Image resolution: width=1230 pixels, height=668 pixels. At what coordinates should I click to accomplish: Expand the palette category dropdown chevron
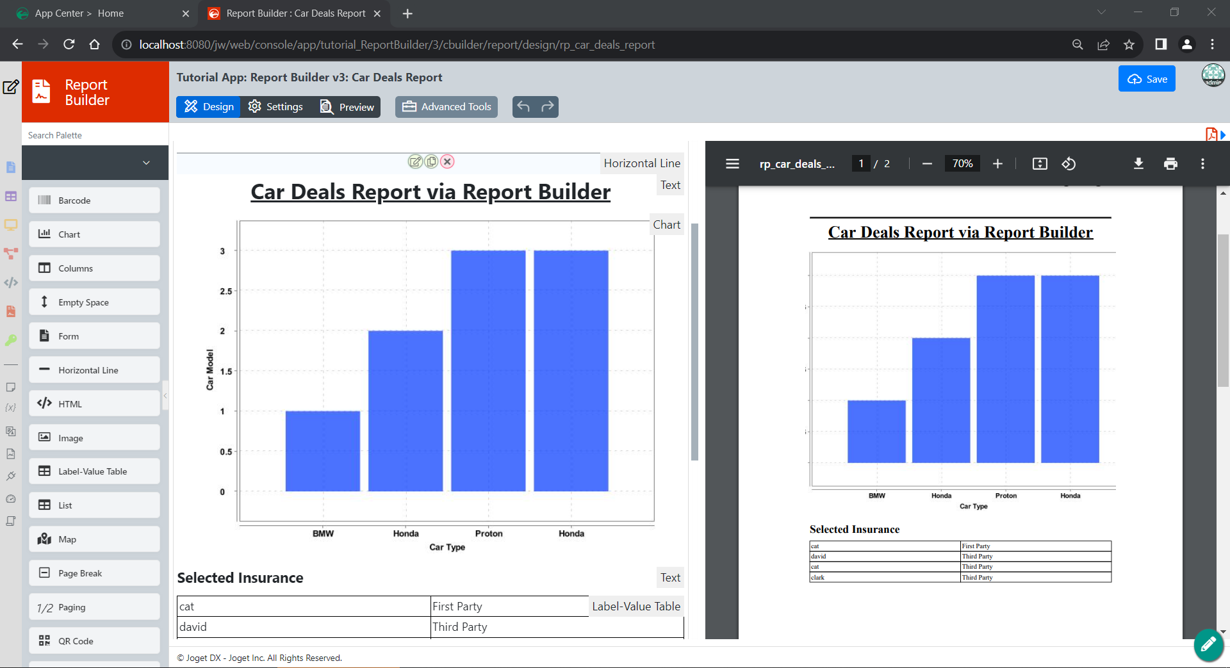[x=146, y=163]
